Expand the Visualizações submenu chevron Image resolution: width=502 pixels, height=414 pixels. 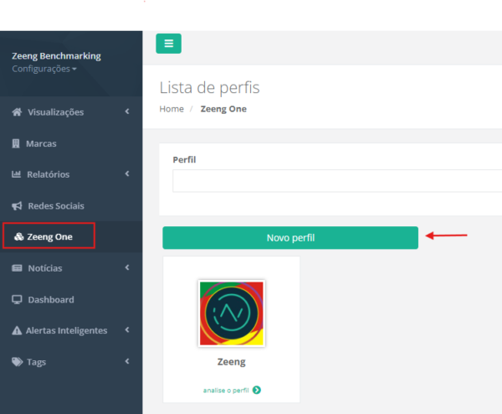(x=127, y=111)
